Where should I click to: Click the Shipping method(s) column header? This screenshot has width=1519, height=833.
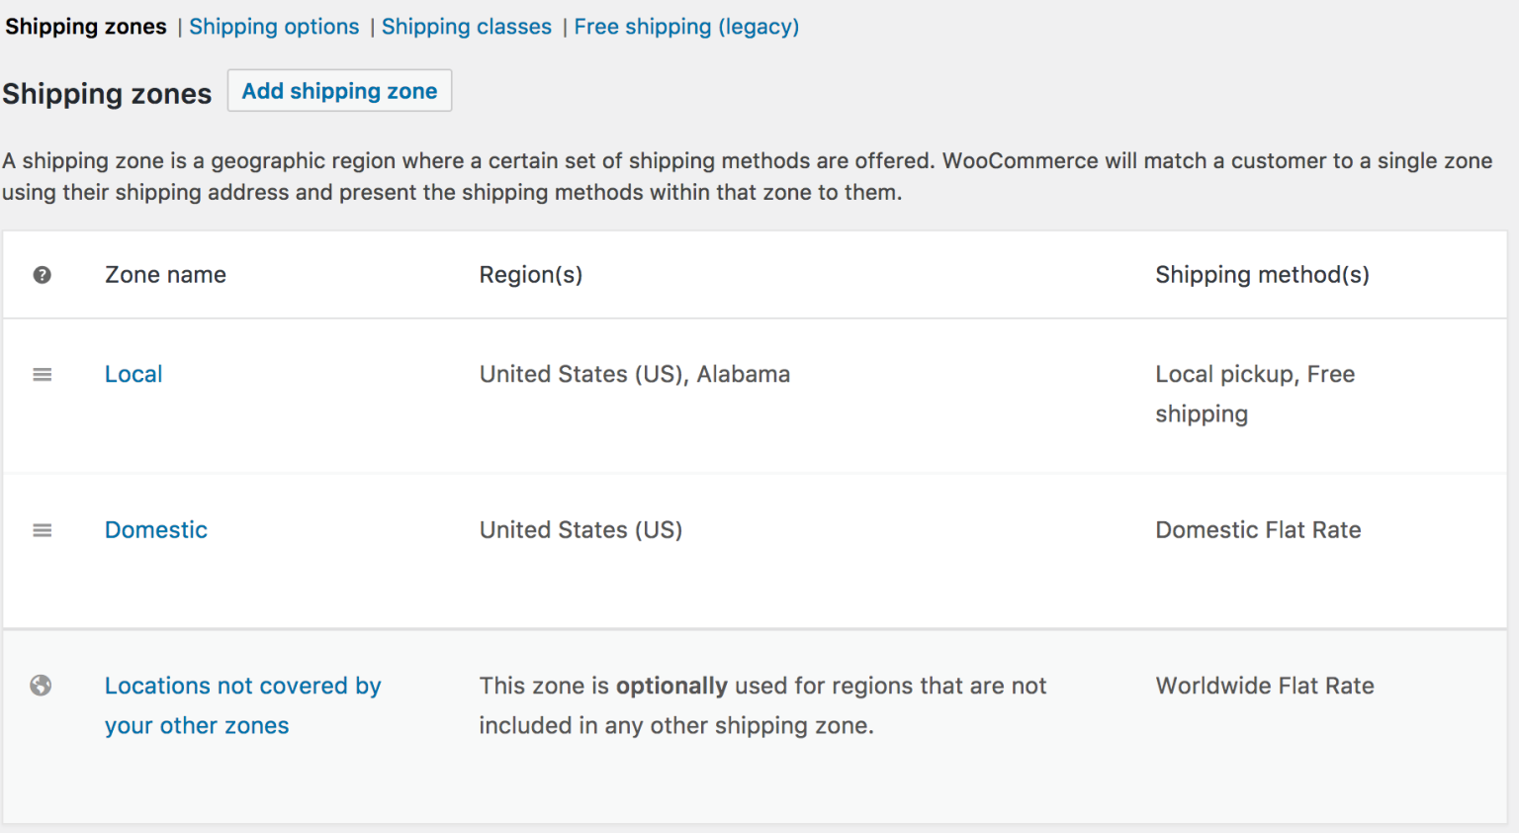pyautogui.click(x=1262, y=275)
